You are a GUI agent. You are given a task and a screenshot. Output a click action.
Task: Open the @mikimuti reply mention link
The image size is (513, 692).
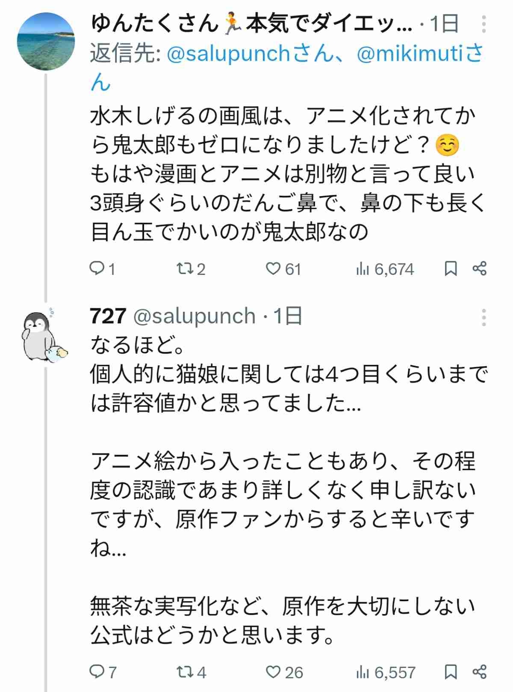pos(410,55)
